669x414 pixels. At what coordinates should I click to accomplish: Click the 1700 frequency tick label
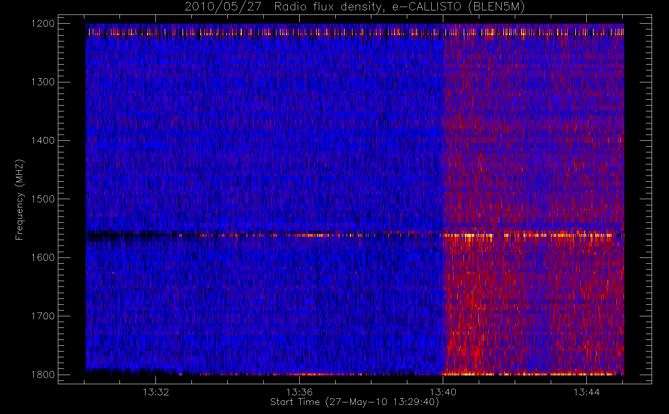point(43,316)
